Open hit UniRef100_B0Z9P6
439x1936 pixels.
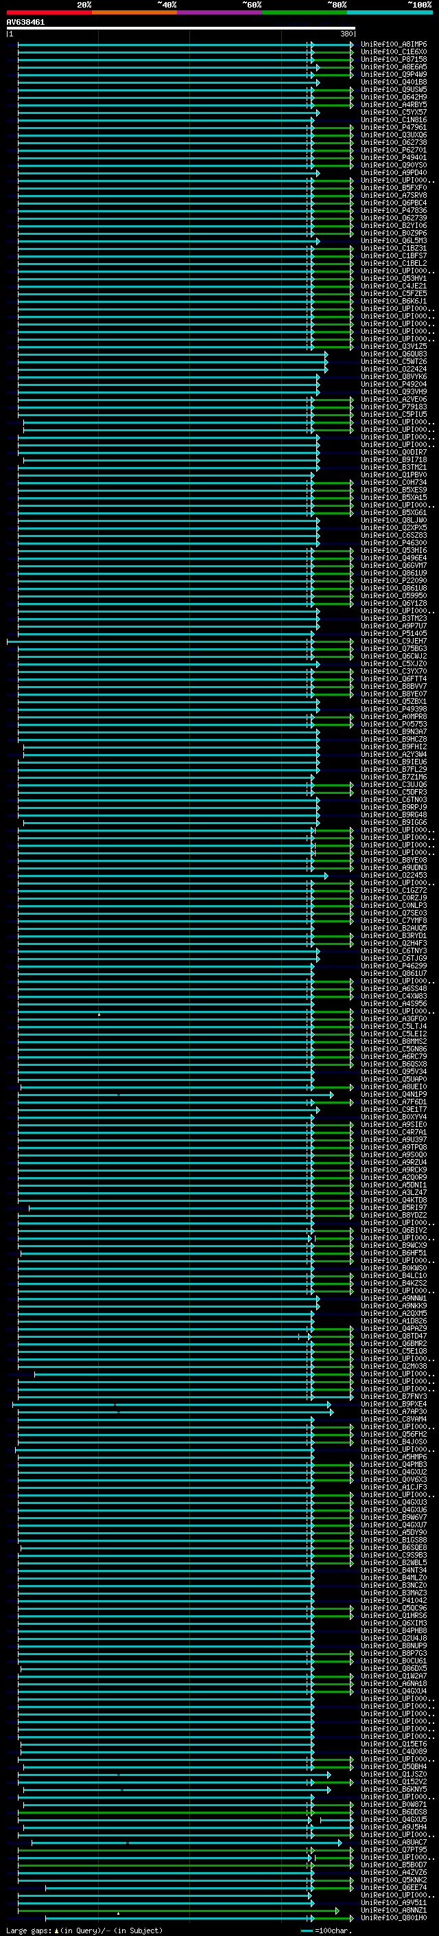pos(394,233)
